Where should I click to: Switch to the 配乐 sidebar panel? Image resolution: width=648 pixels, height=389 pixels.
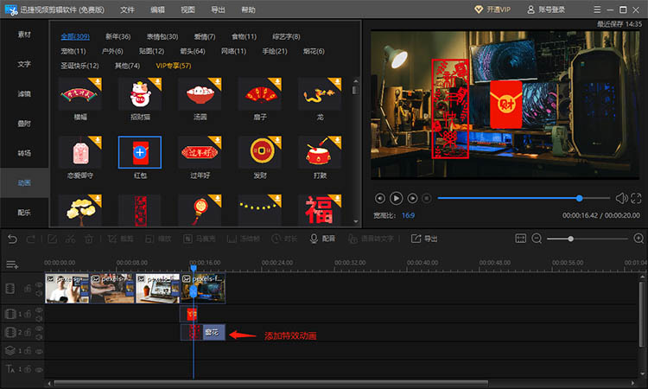[x=24, y=213]
